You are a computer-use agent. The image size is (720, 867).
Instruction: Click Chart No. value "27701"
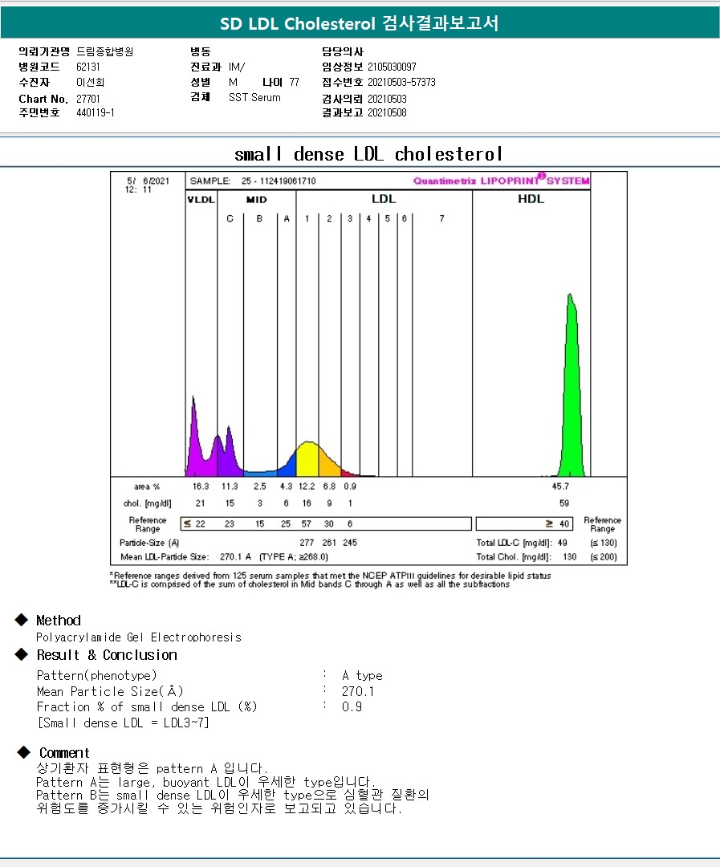point(88,99)
